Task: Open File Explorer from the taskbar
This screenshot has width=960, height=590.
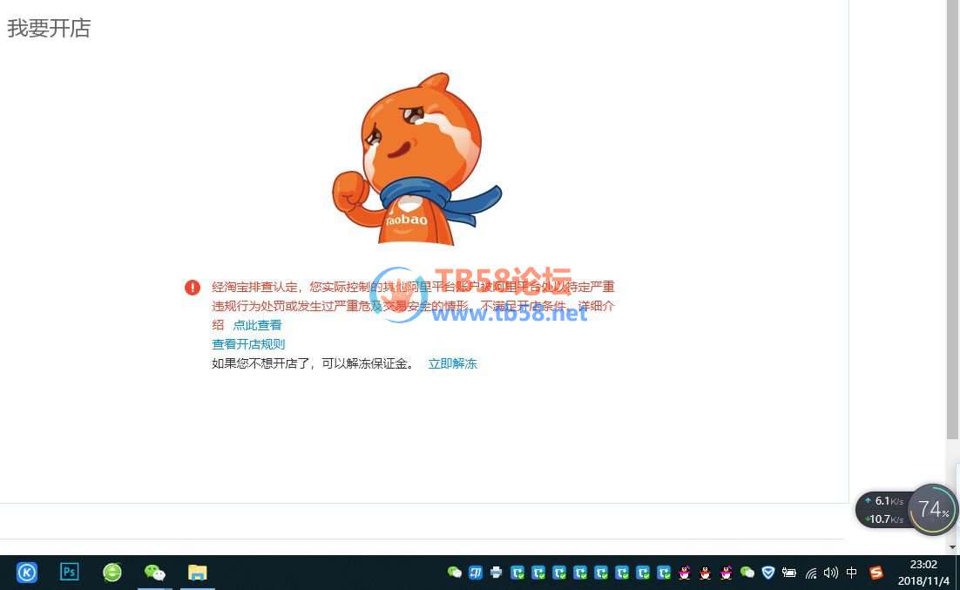Action: 197,573
